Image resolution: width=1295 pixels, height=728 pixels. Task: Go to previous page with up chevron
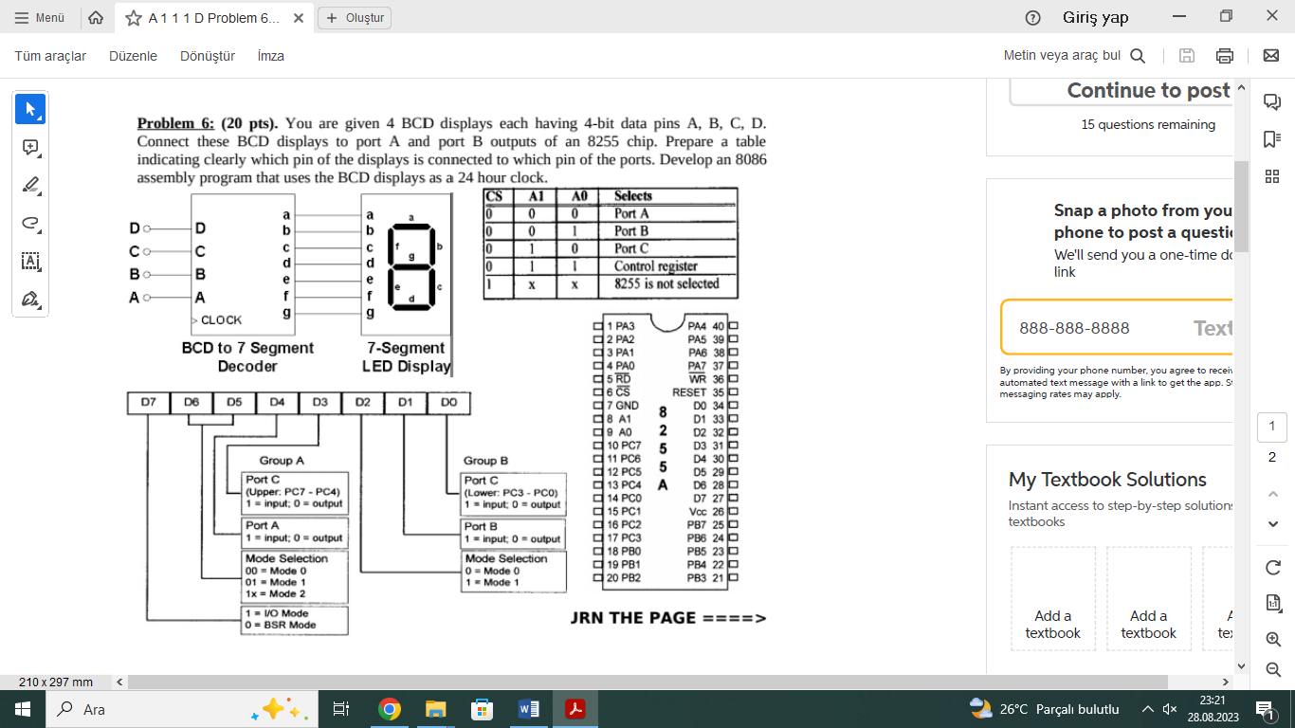[1273, 494]
